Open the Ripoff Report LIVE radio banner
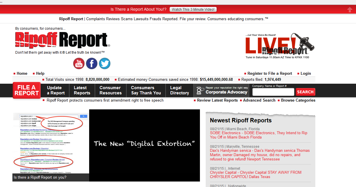The width and height of the screenshot is (356, 187). coord(280,46)
